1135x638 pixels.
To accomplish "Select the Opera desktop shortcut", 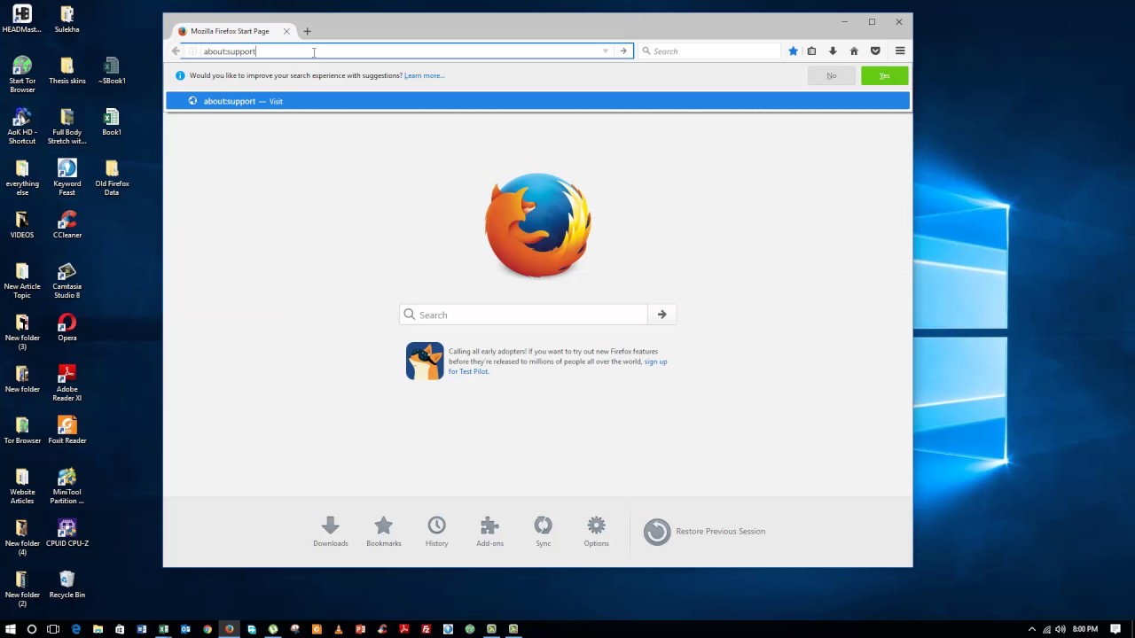I will point(67,327).
